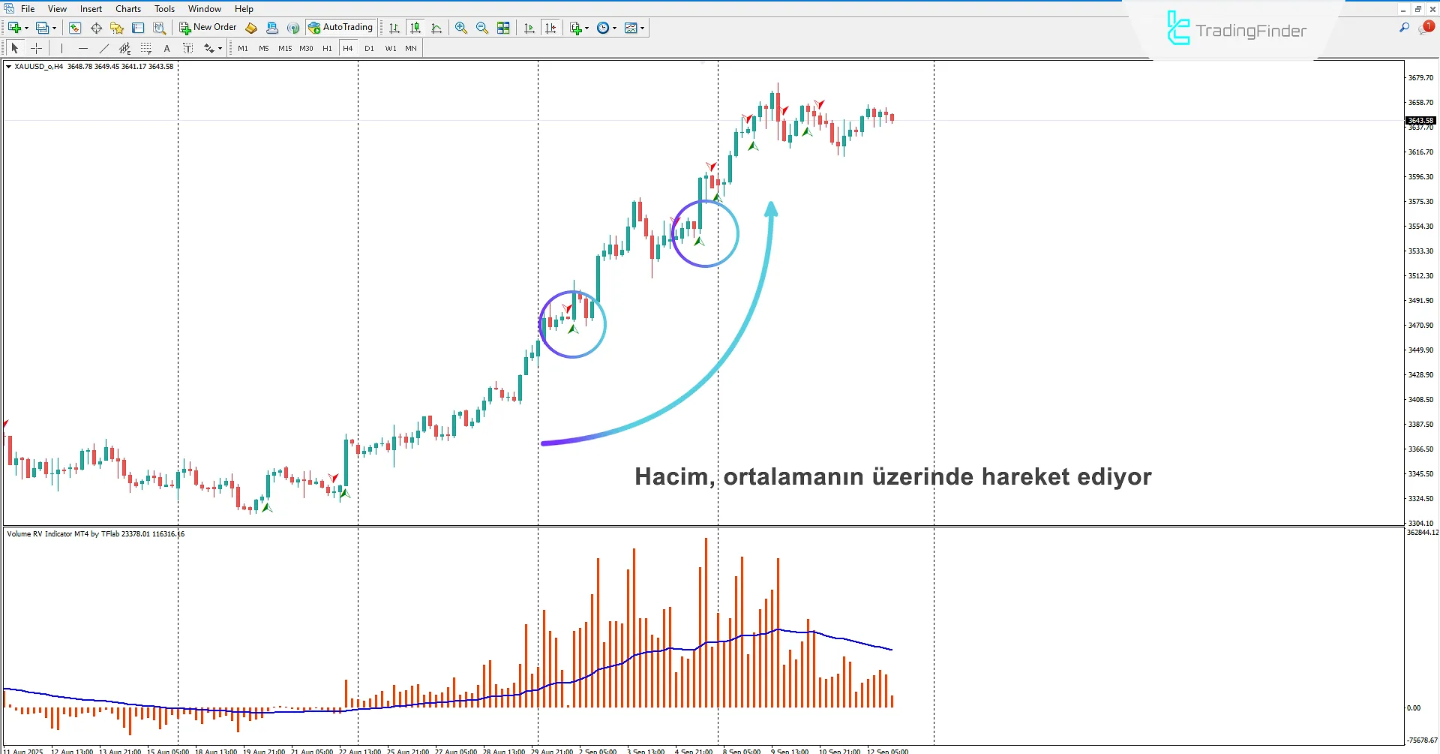The width and height of the screenshot is (1440, 754).
Task: Select the horizontal line drawing tool
Action: tap(83, 48)
